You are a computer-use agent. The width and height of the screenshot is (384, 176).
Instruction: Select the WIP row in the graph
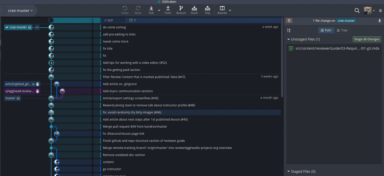tap(192, 20)
